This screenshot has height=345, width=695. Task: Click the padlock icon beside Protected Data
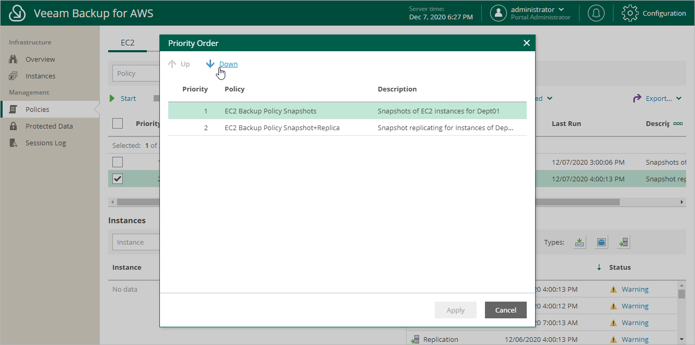coord(14,126)
